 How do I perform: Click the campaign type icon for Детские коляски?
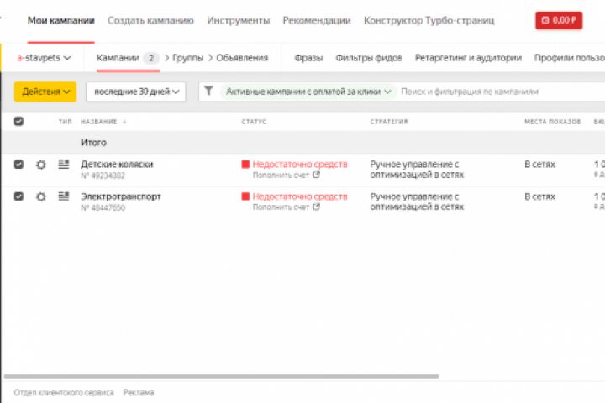63,165
